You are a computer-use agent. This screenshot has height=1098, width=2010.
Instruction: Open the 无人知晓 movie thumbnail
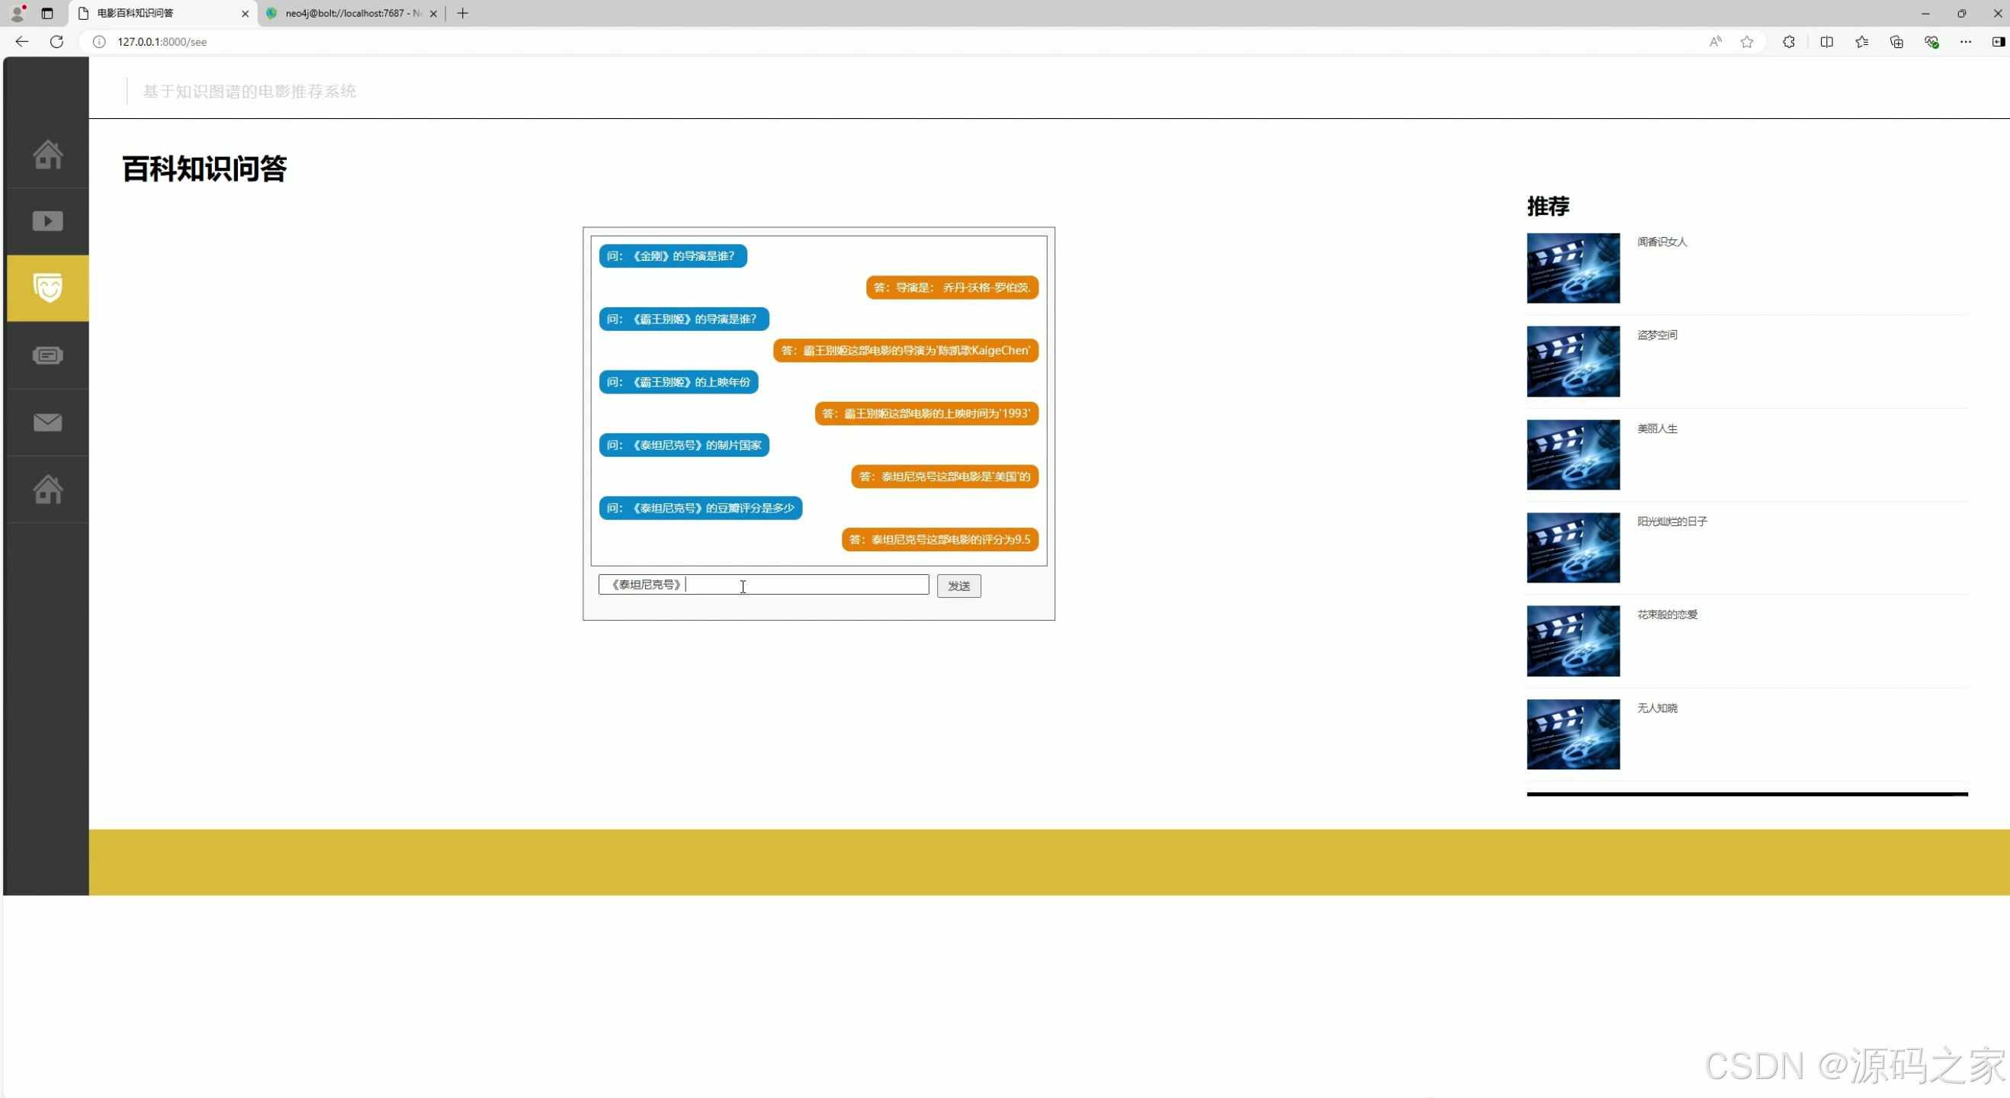click(1572, 734)
